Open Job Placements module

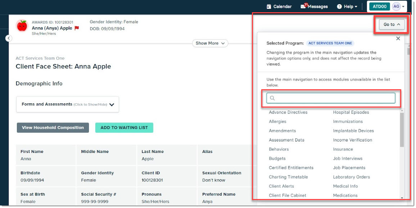point(349,168)
